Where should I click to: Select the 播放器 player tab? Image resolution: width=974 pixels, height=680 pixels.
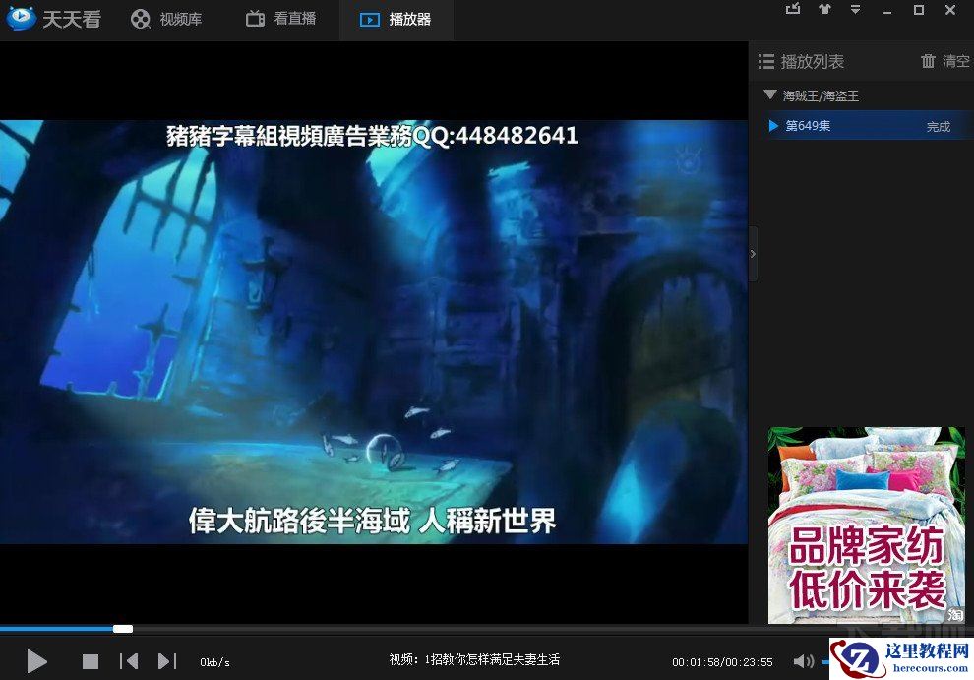tap(396, 20)
